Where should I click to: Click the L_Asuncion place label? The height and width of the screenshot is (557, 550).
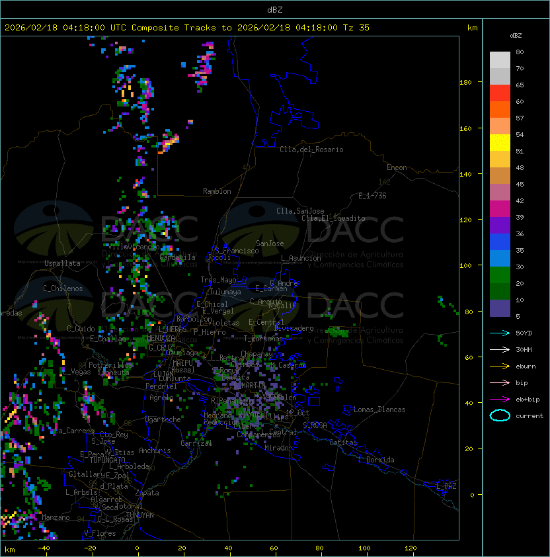(301, 258)
